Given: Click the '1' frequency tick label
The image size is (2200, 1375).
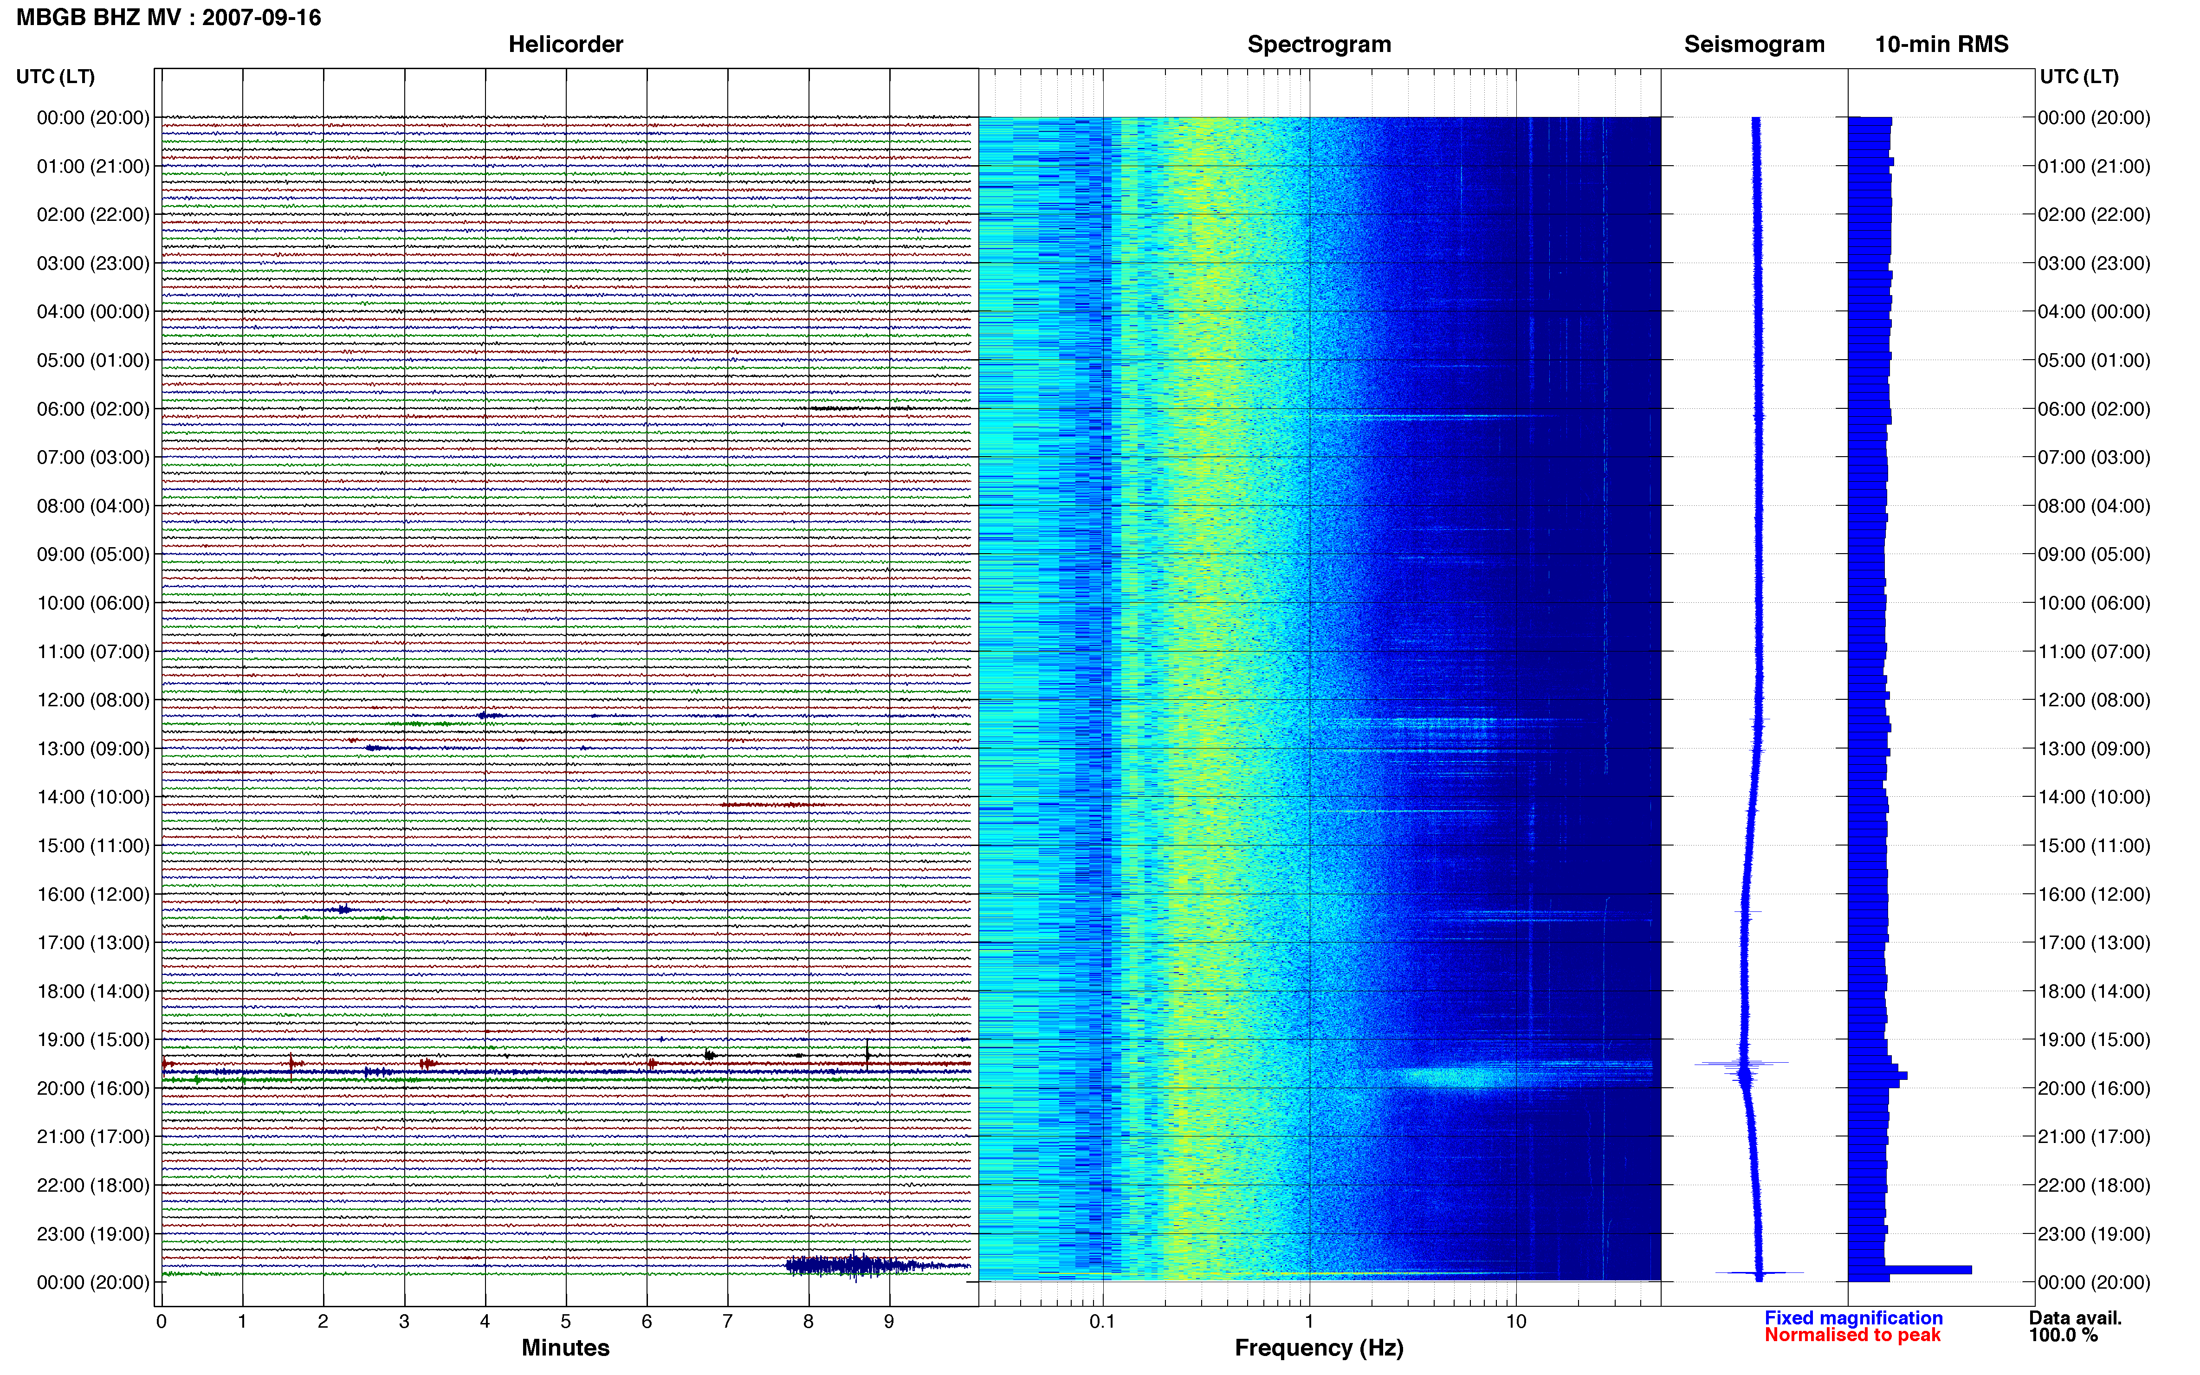Looking at the screenshot, I should (1309, 1321).
